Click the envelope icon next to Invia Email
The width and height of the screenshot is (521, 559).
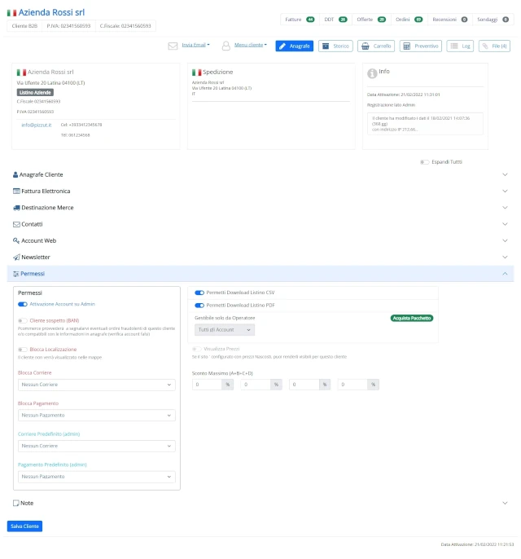[x=173, y=46]
